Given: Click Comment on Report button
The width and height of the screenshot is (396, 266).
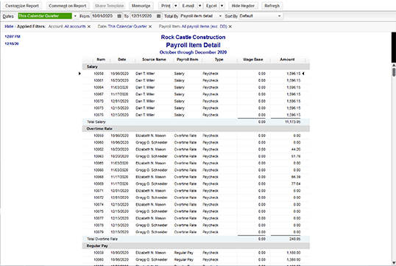Looking at the screenshot, I should tap(68, 6).
